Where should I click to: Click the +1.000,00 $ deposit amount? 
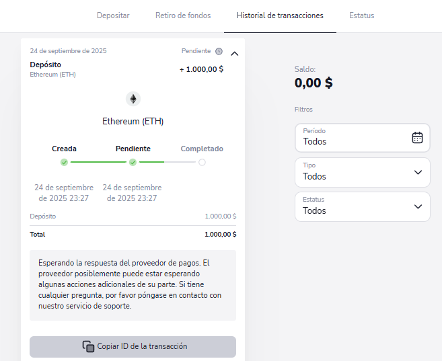click(201, 69)
